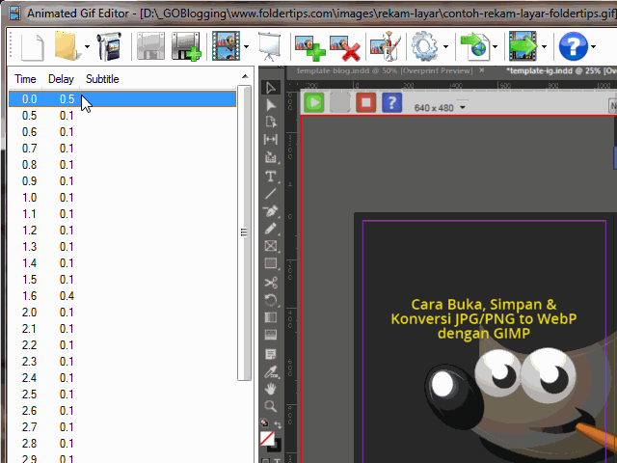Image resolution: width=617 pixels, height=463 pixels.
Task: Select the frame at time 0.0
Action: pos(122,98)
